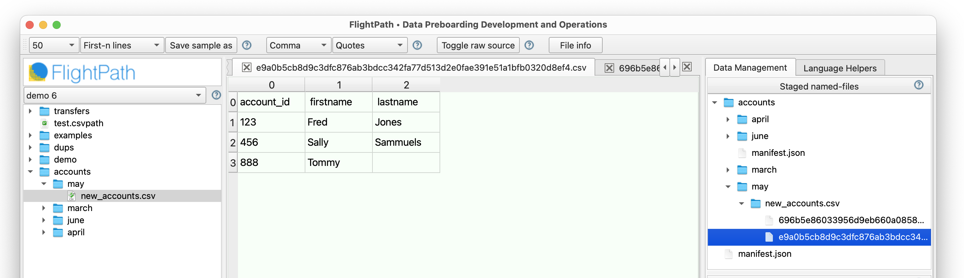Switch to the Data Management tab

pyautogui.click(x=750, y=68)
